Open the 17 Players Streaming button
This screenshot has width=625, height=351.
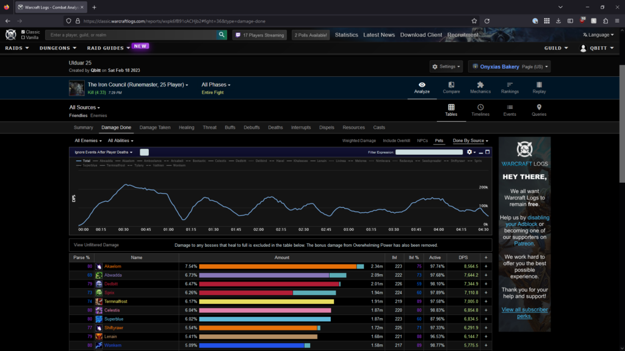click(x=259, y=35)
